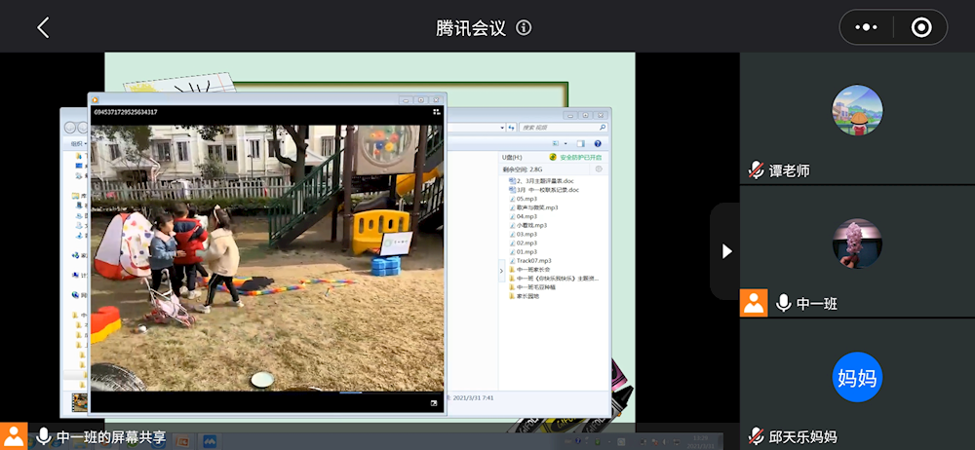Screen dimensions: 975x450
Task: Tap 邱天乐妈妈's muted microphone icon
Action: click(x=756, y=436)
